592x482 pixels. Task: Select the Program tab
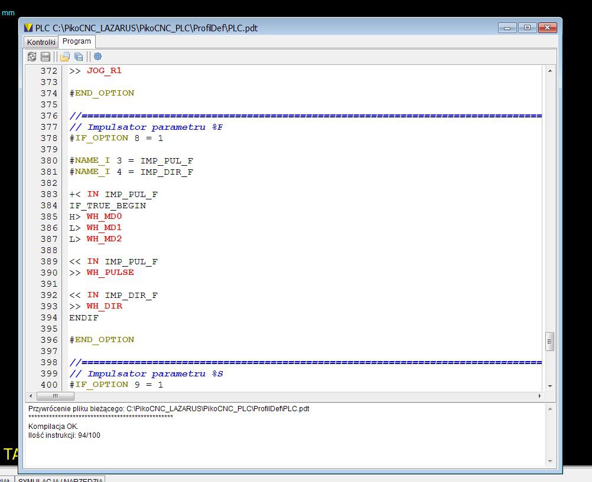pyautogui.click(x=77, y=41)
